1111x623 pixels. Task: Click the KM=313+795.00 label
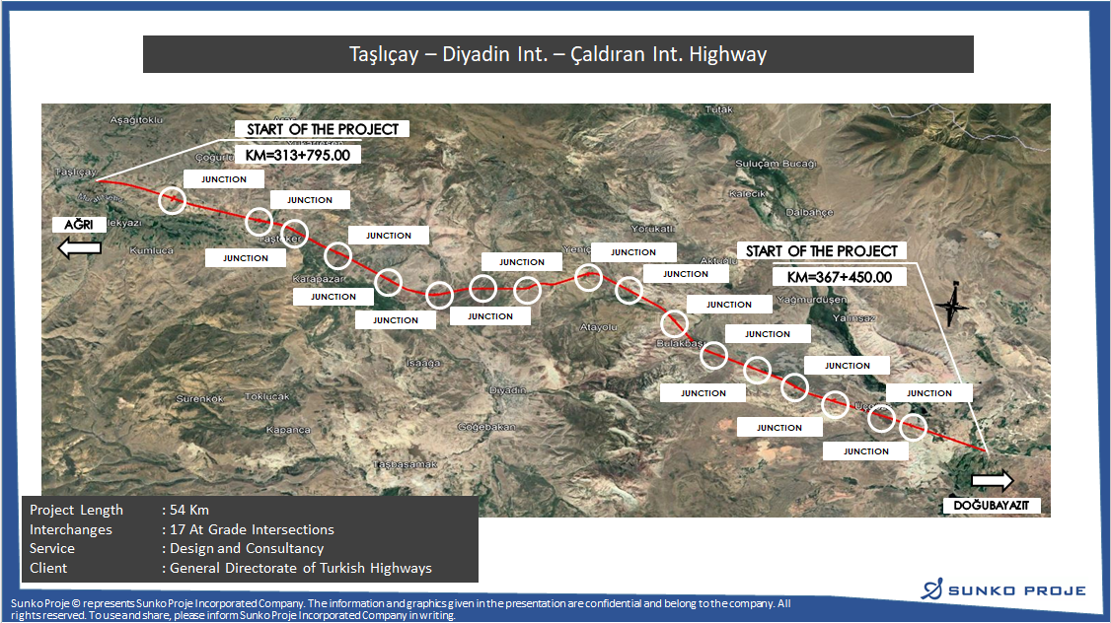[x=297, y=155]
